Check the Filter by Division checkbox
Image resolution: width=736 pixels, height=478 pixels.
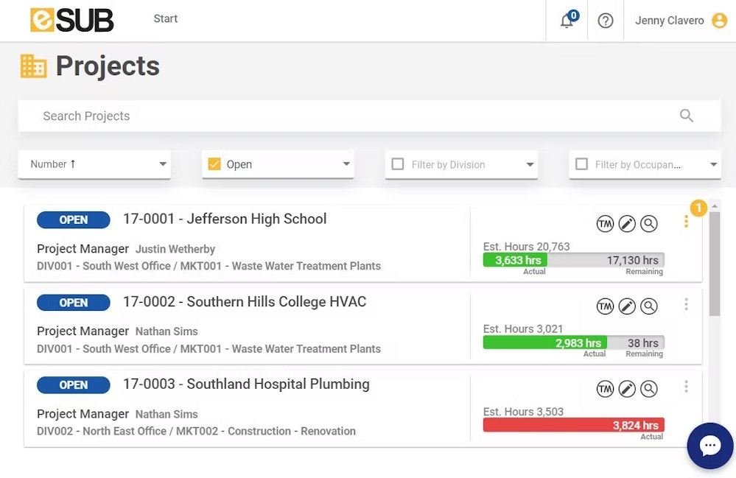[x=398, y=164]
